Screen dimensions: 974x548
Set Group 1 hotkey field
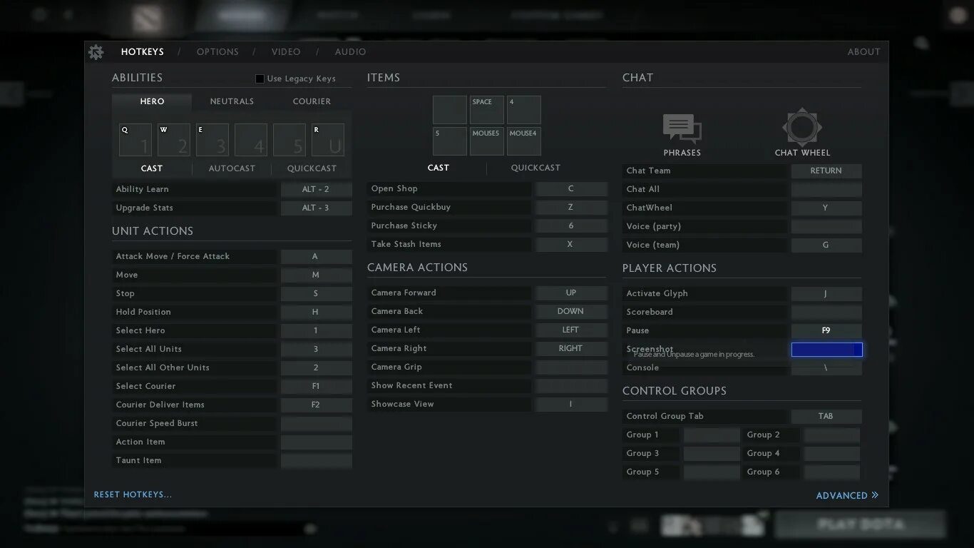click(712, 435)
